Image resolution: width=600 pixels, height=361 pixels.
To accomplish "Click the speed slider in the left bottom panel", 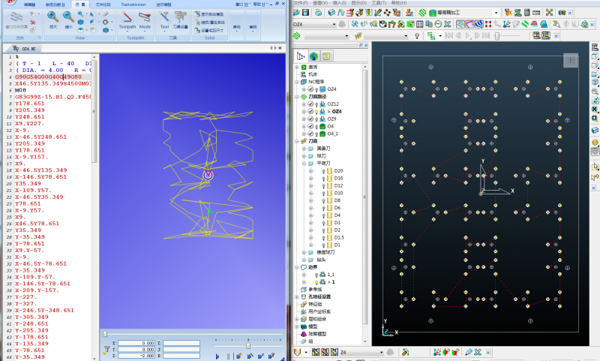I will point(248,346).
